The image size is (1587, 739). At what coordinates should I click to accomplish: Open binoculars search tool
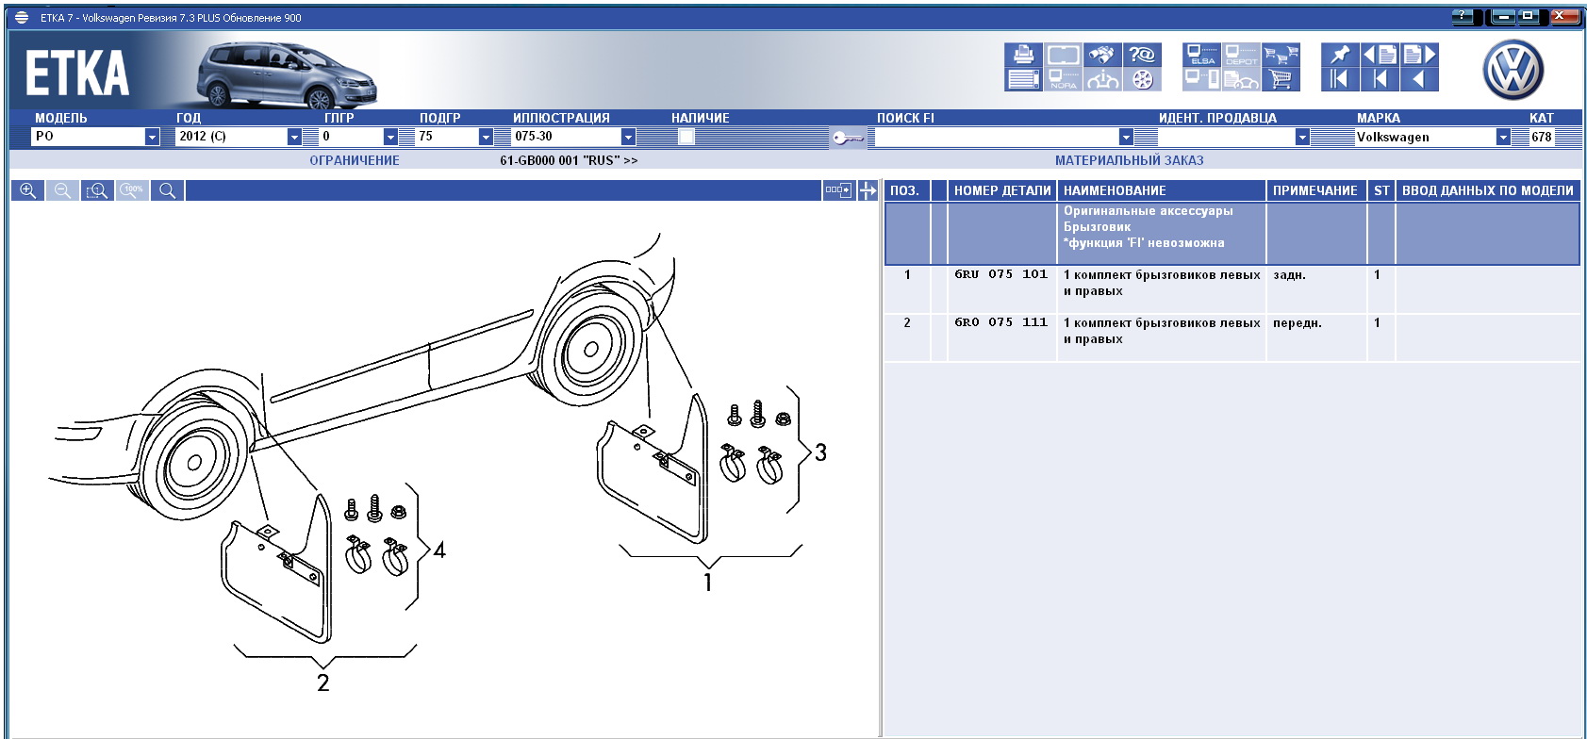1101,55
